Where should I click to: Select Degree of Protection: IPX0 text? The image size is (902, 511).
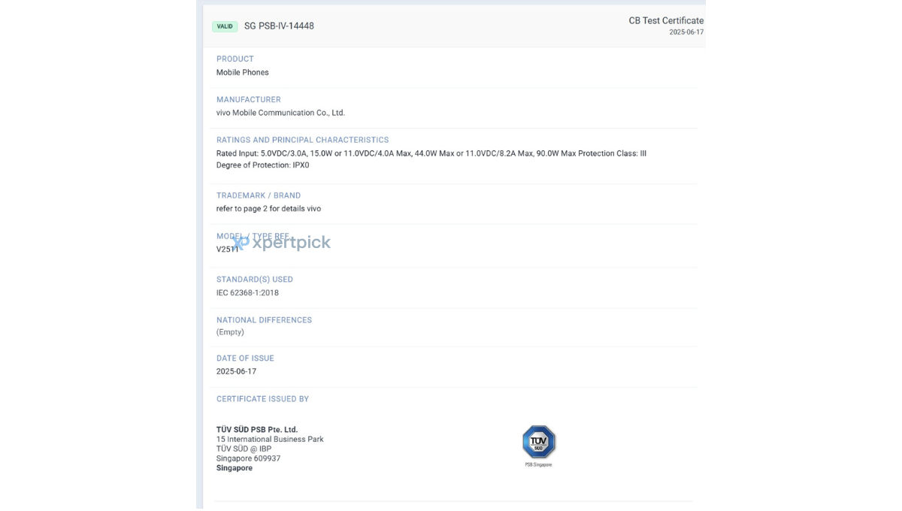tap(262, 165)
